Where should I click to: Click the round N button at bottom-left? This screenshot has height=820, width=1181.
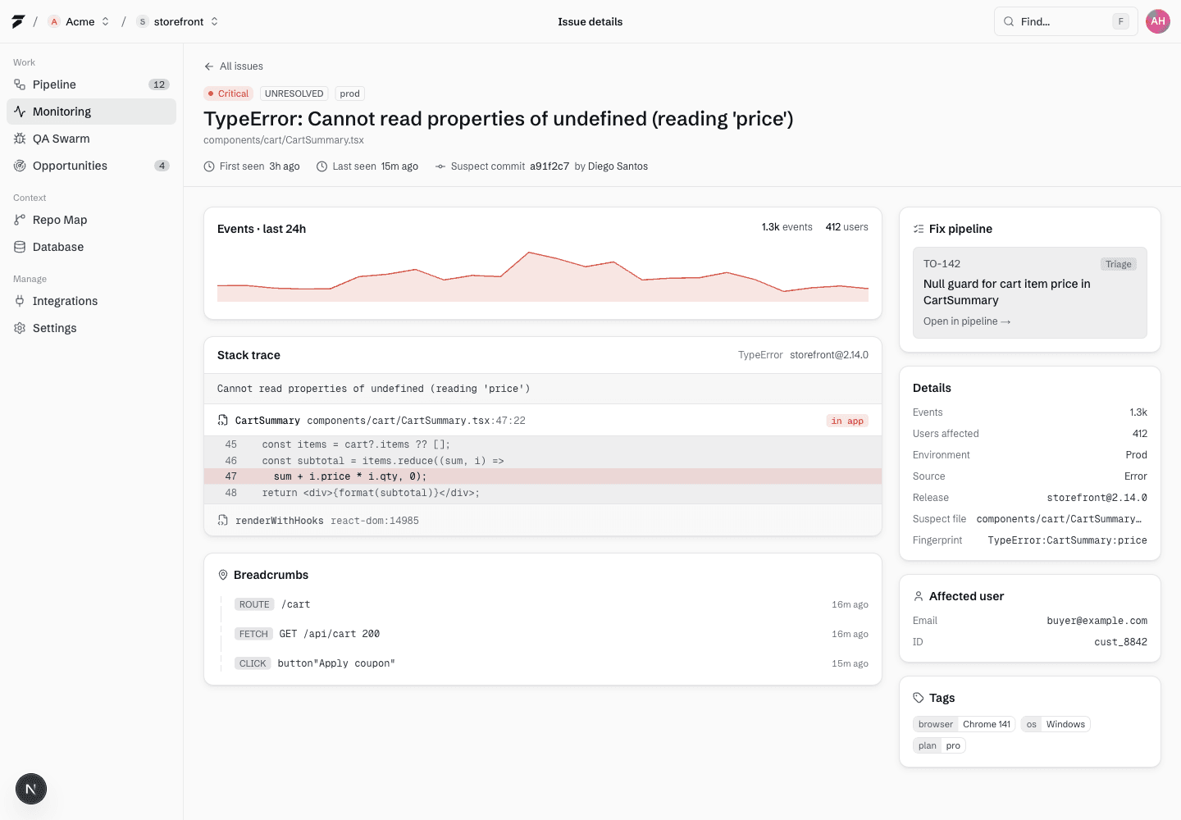(x=31, y=789)
